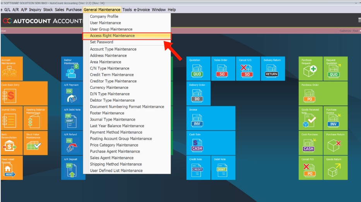Select Document Numbering Format Maintenance
The image size is (361, 202).
point(127,107)
